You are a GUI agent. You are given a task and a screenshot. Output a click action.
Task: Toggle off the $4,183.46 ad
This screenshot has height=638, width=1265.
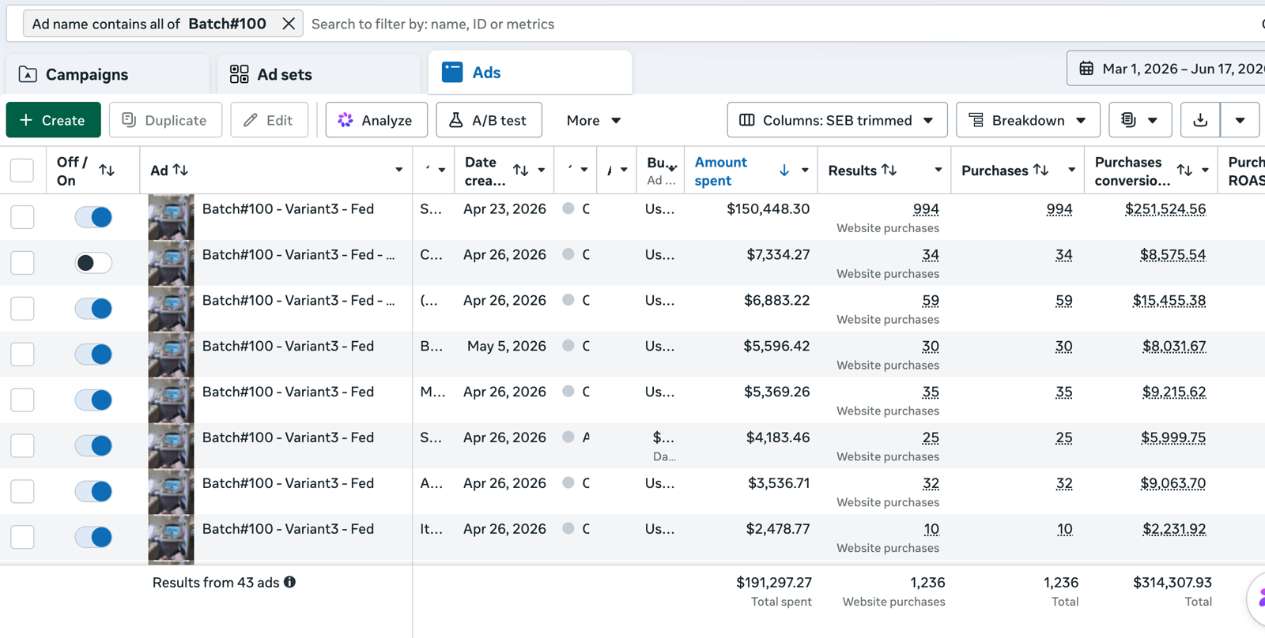click(93, 446)
